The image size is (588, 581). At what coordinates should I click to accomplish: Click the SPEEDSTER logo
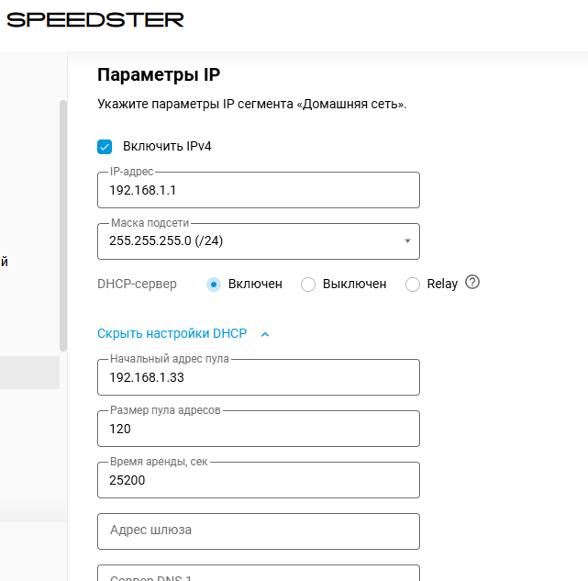tap(95, 20)
